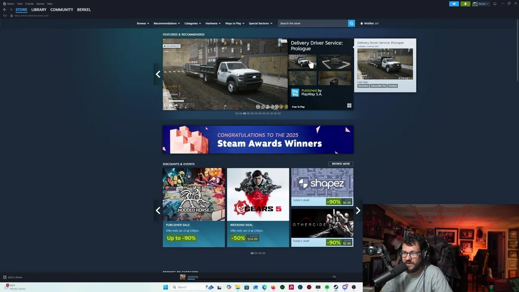Open the Steam menu in title bar
This screenshot has height=292, width=519.
pyautogui.click(x=9, y=4)
